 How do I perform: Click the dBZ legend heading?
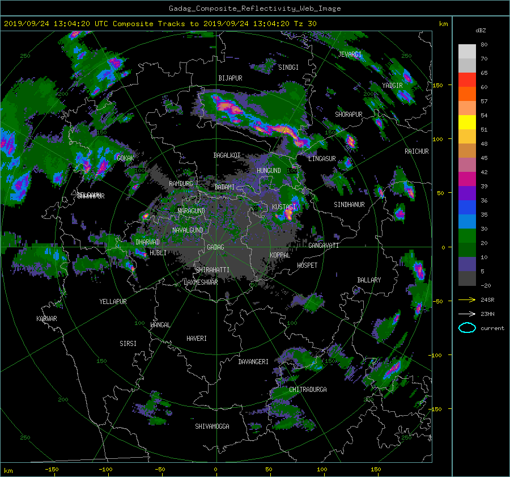pos(481,31)
